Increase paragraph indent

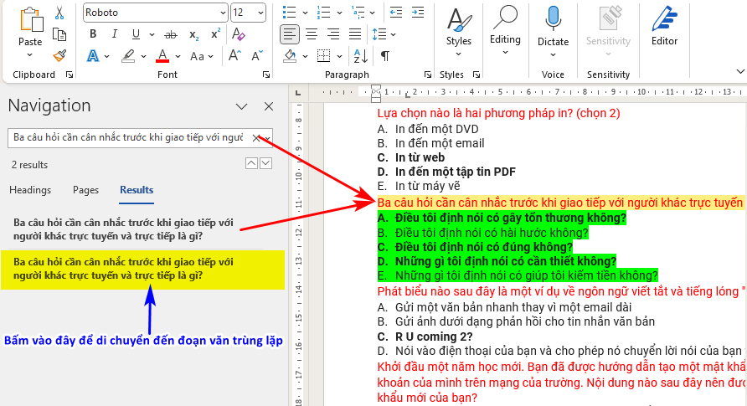point(418,13)
